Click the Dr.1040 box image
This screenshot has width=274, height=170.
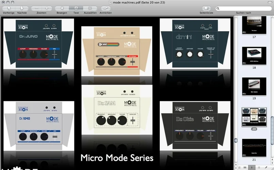pyautogui.click(x=39, y=126)
